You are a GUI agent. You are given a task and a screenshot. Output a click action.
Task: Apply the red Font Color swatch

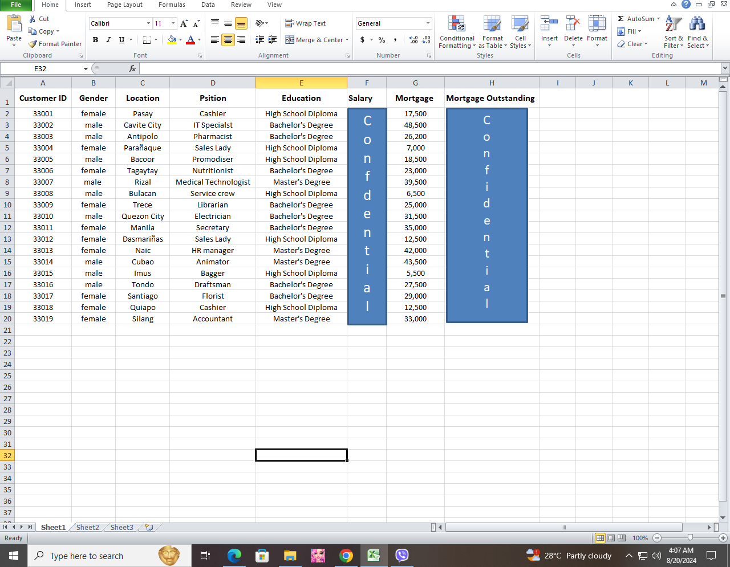coord(190,40)
